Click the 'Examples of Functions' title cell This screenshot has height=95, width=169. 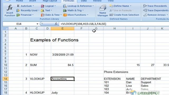tap(54, 40)
